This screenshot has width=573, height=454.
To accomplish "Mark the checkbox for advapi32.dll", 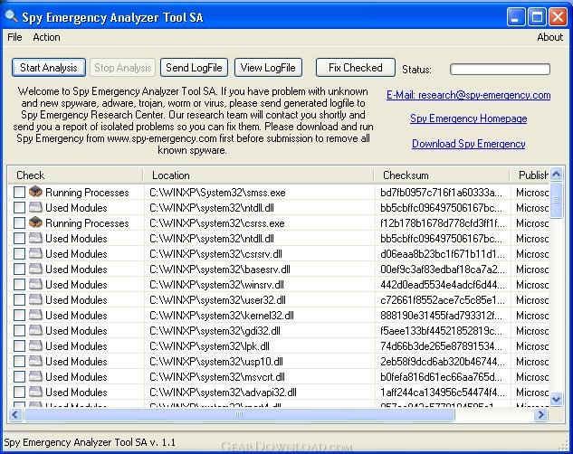I will 19,392.
